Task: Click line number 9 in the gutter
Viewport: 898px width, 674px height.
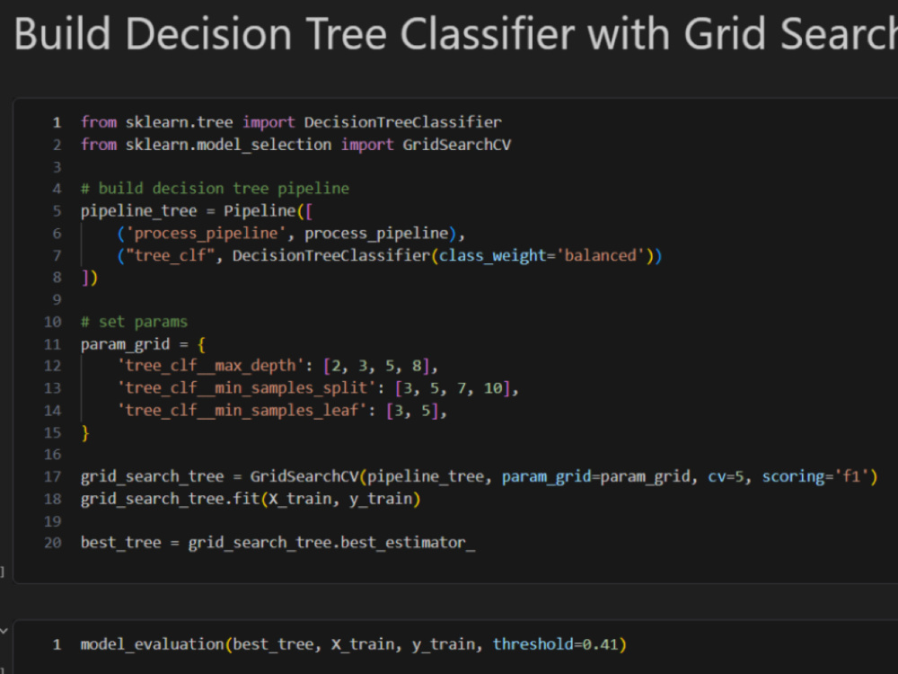Action: click(x=57, y=300)
